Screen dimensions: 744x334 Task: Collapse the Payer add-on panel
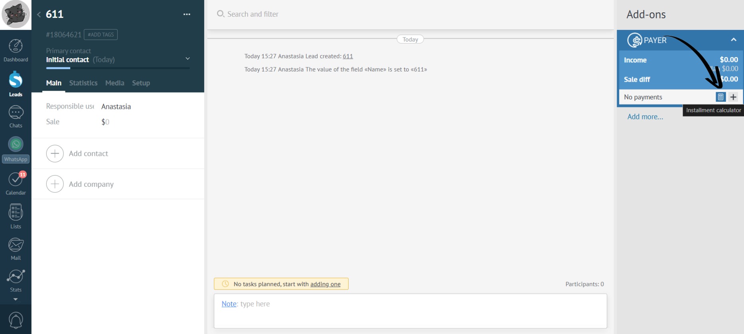(x=733, y=40)
